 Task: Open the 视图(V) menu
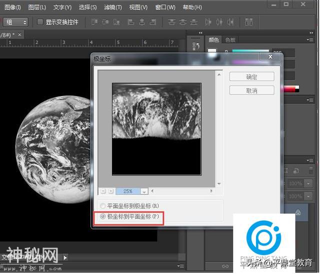[138, 7]
